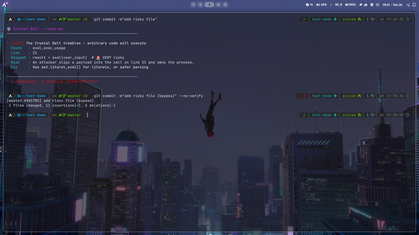Click the battery 100% indicator

pyautogui.click(x=350, y=5)
